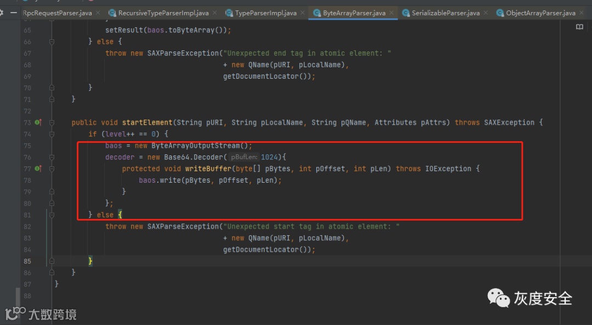The image size is (592, 325).
Task: Fold the if block at line 74
Action: pyautogui.click(x=52, y=134)
